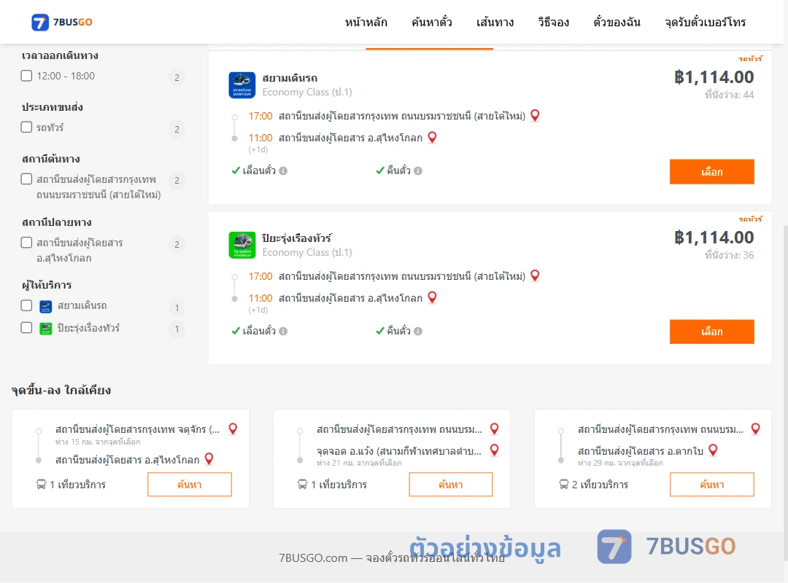The image size is (788, 583).
Task: Open map pin for สยามเดินรถ departure station
Action: (536, 115)
